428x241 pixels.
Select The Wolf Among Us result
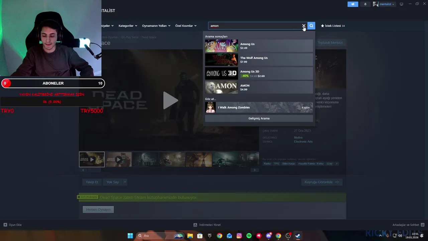point(259,60)
